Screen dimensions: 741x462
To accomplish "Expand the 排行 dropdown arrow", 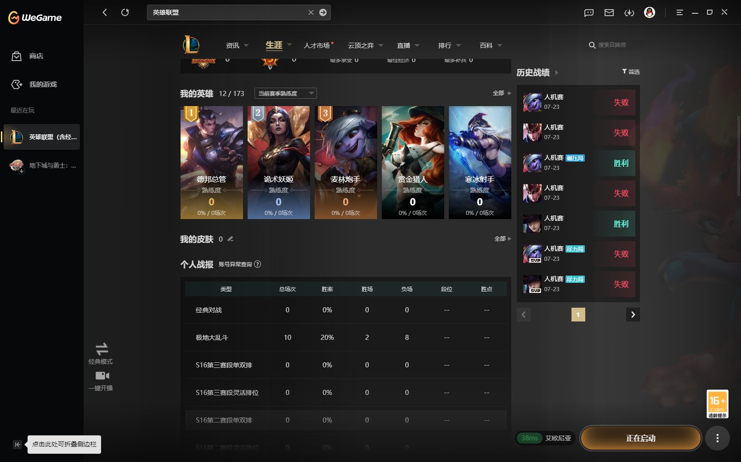I will pyautogui.click(x=458, y=45).
